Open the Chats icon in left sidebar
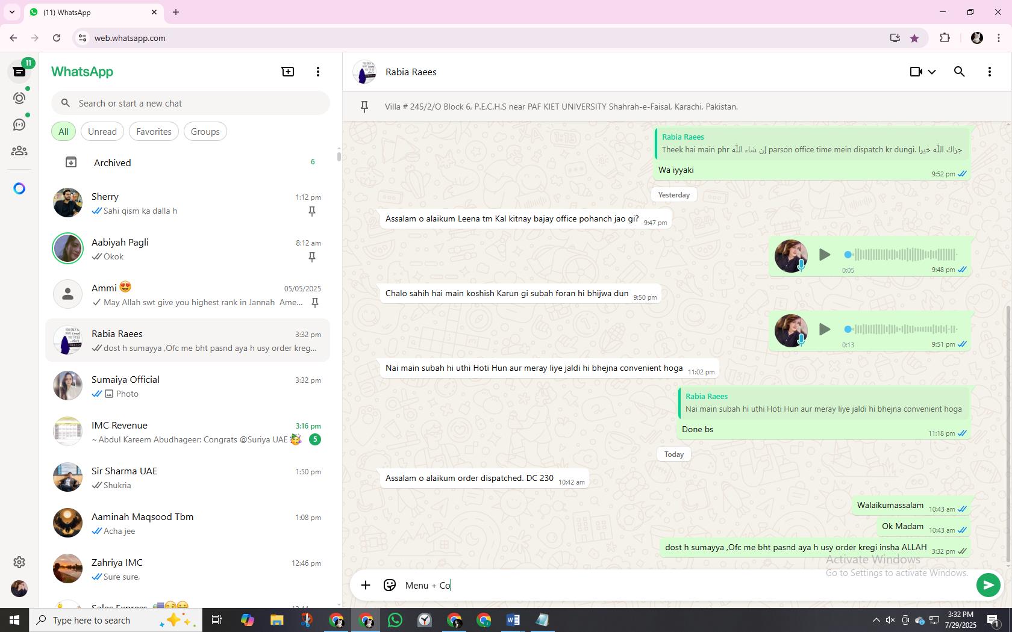 pos(19,72)
